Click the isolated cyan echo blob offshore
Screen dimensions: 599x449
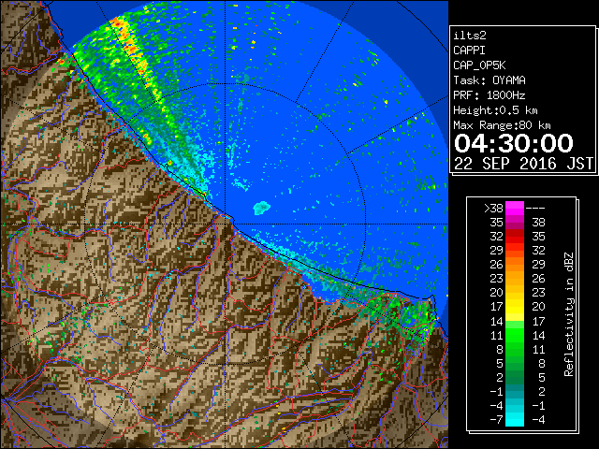pyautogui.click(x=262, y=208)
